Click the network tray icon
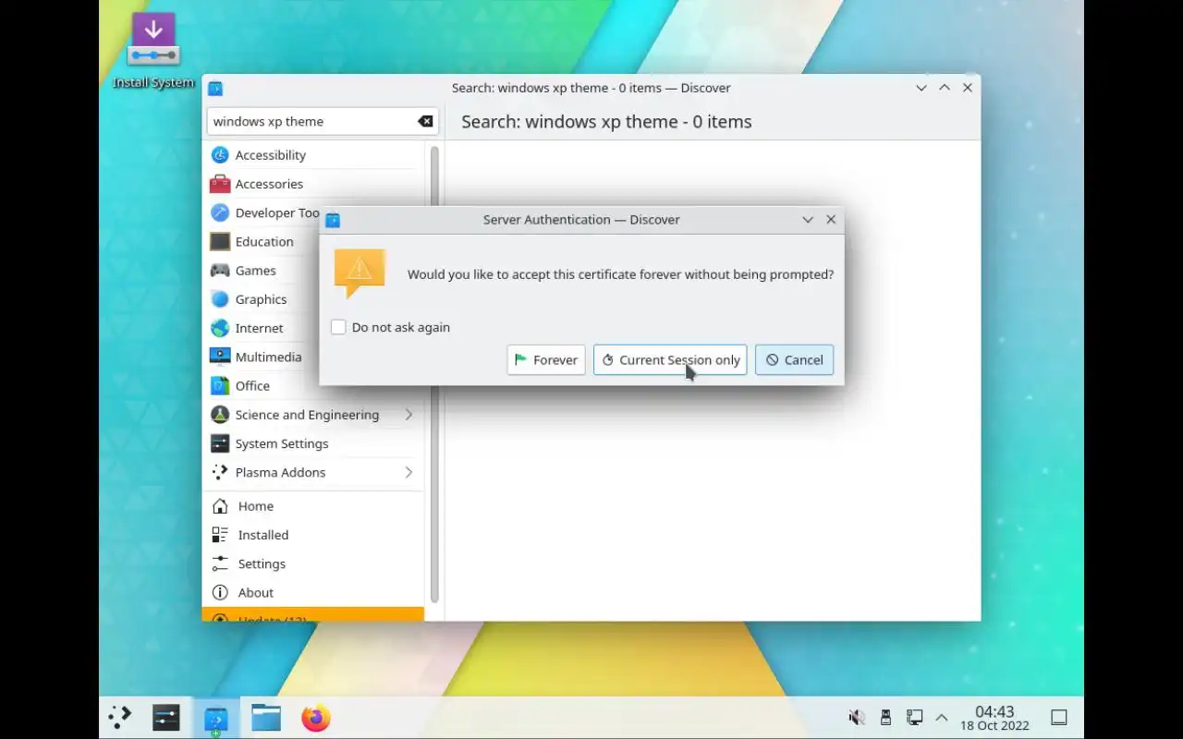 pos(914,718)
